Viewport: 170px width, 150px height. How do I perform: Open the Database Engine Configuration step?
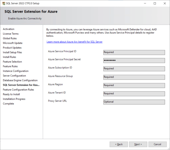(20, 80)
